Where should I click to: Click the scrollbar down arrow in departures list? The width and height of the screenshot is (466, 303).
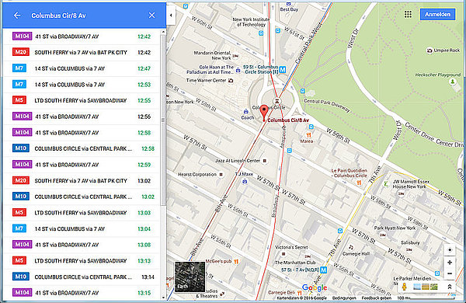tap(163, 298)
